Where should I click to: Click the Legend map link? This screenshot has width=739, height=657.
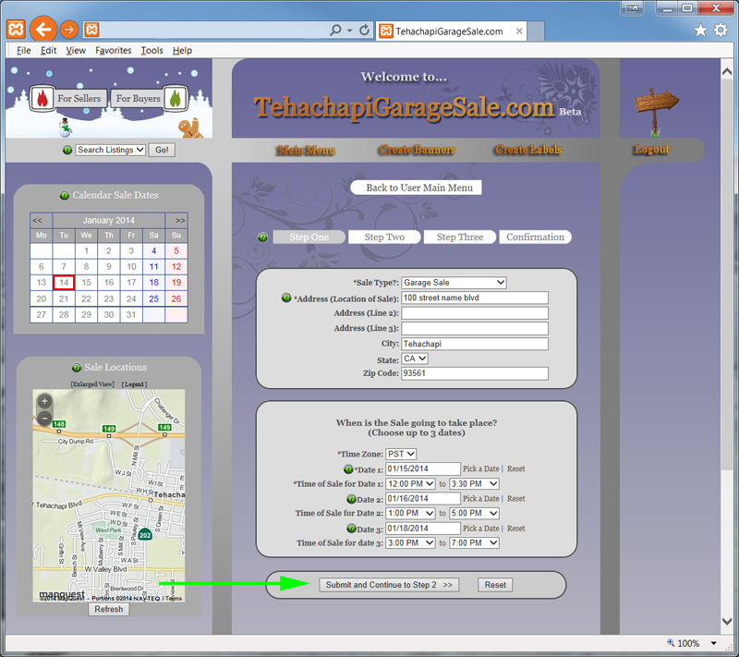[x=134, y=384]
